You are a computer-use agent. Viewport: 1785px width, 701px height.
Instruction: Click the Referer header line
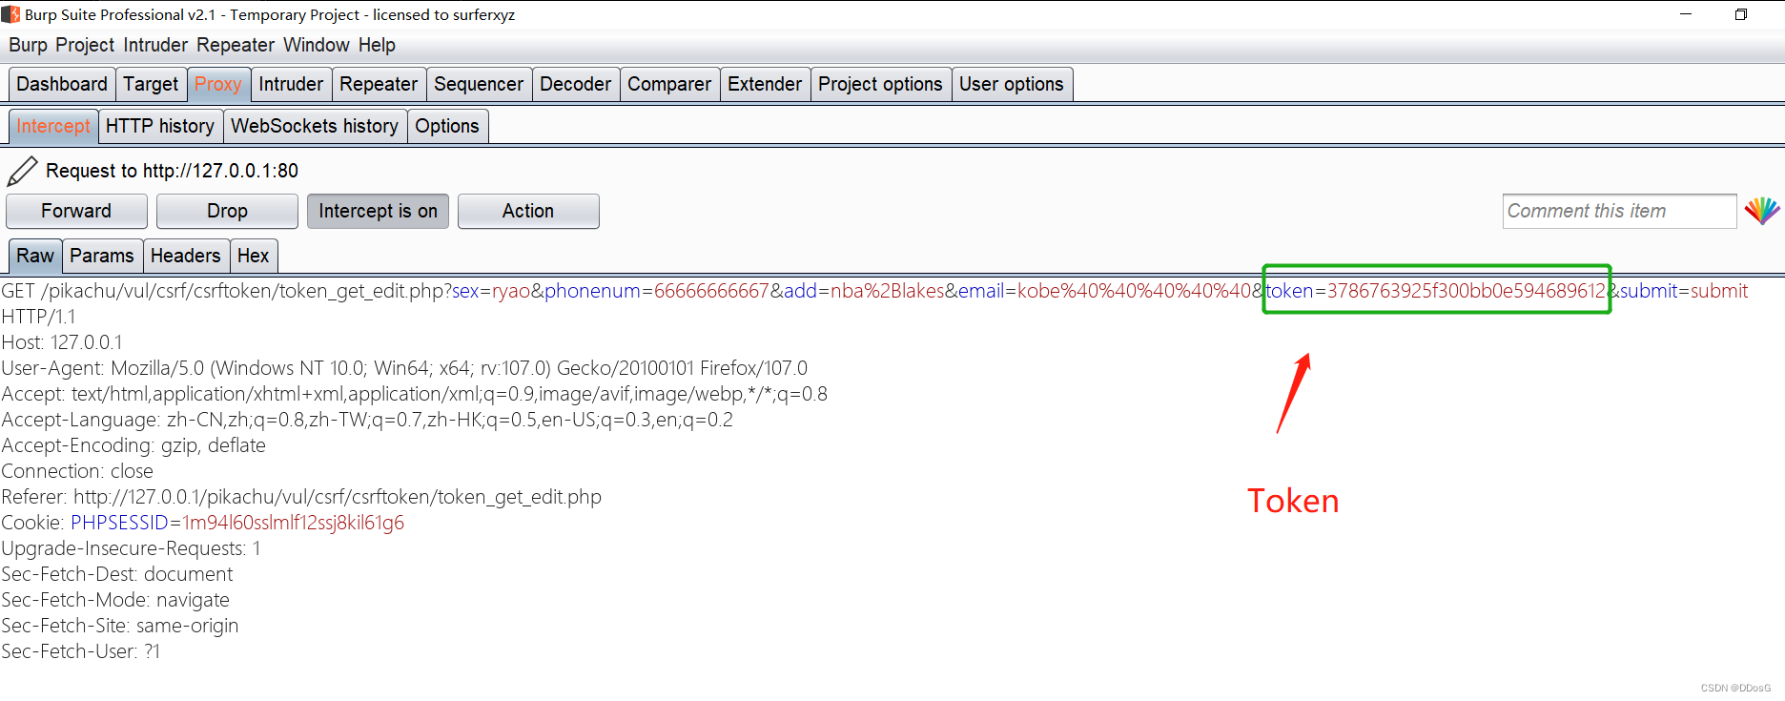coord(301,497)
